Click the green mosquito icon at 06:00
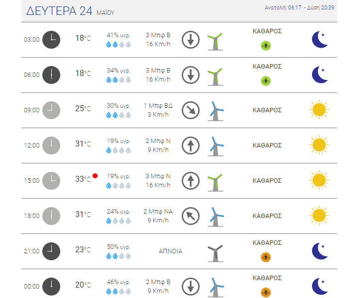 click(x=266, y=81)
